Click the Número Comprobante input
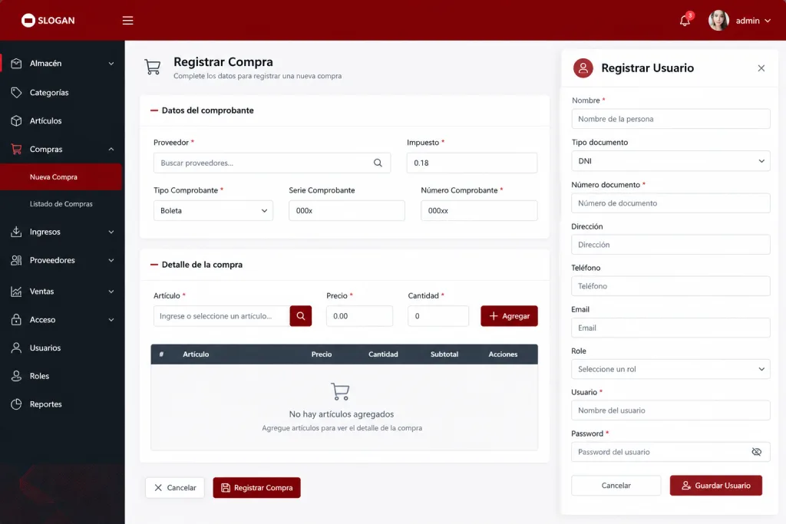This screenshot has height=524, width=786. tap(479, 210)
